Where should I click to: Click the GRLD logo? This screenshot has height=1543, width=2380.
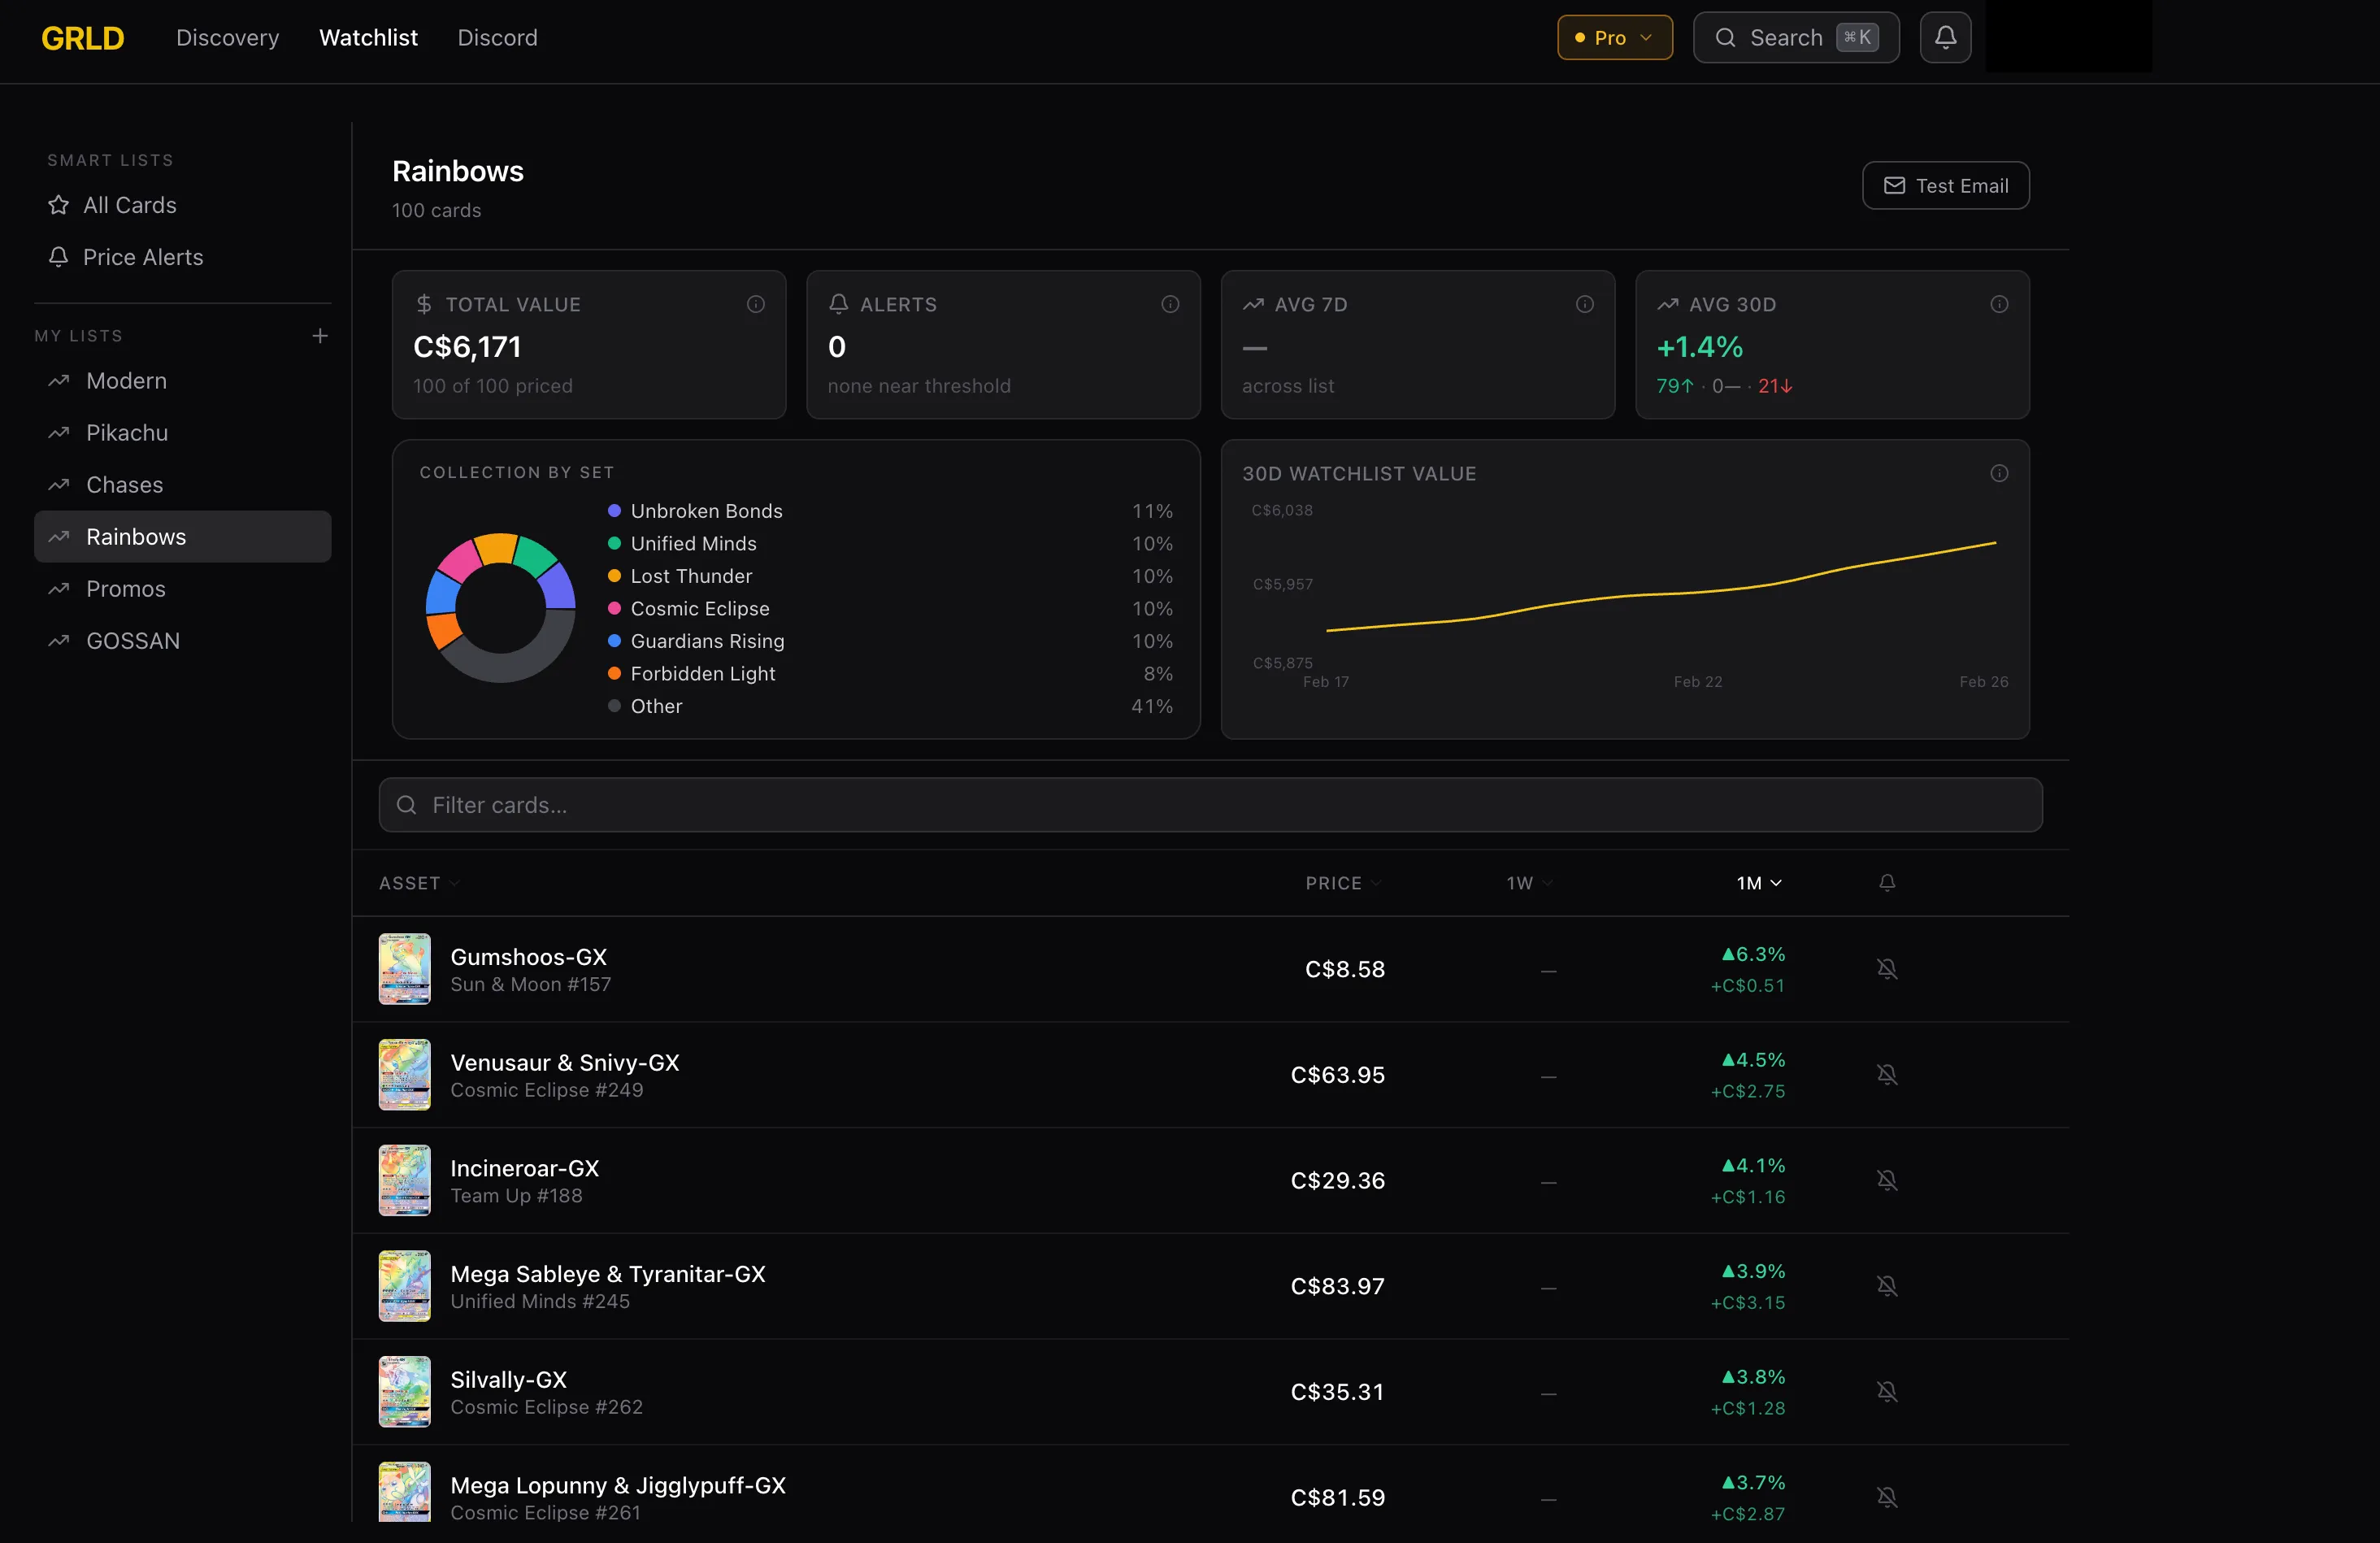pos(83,38)
